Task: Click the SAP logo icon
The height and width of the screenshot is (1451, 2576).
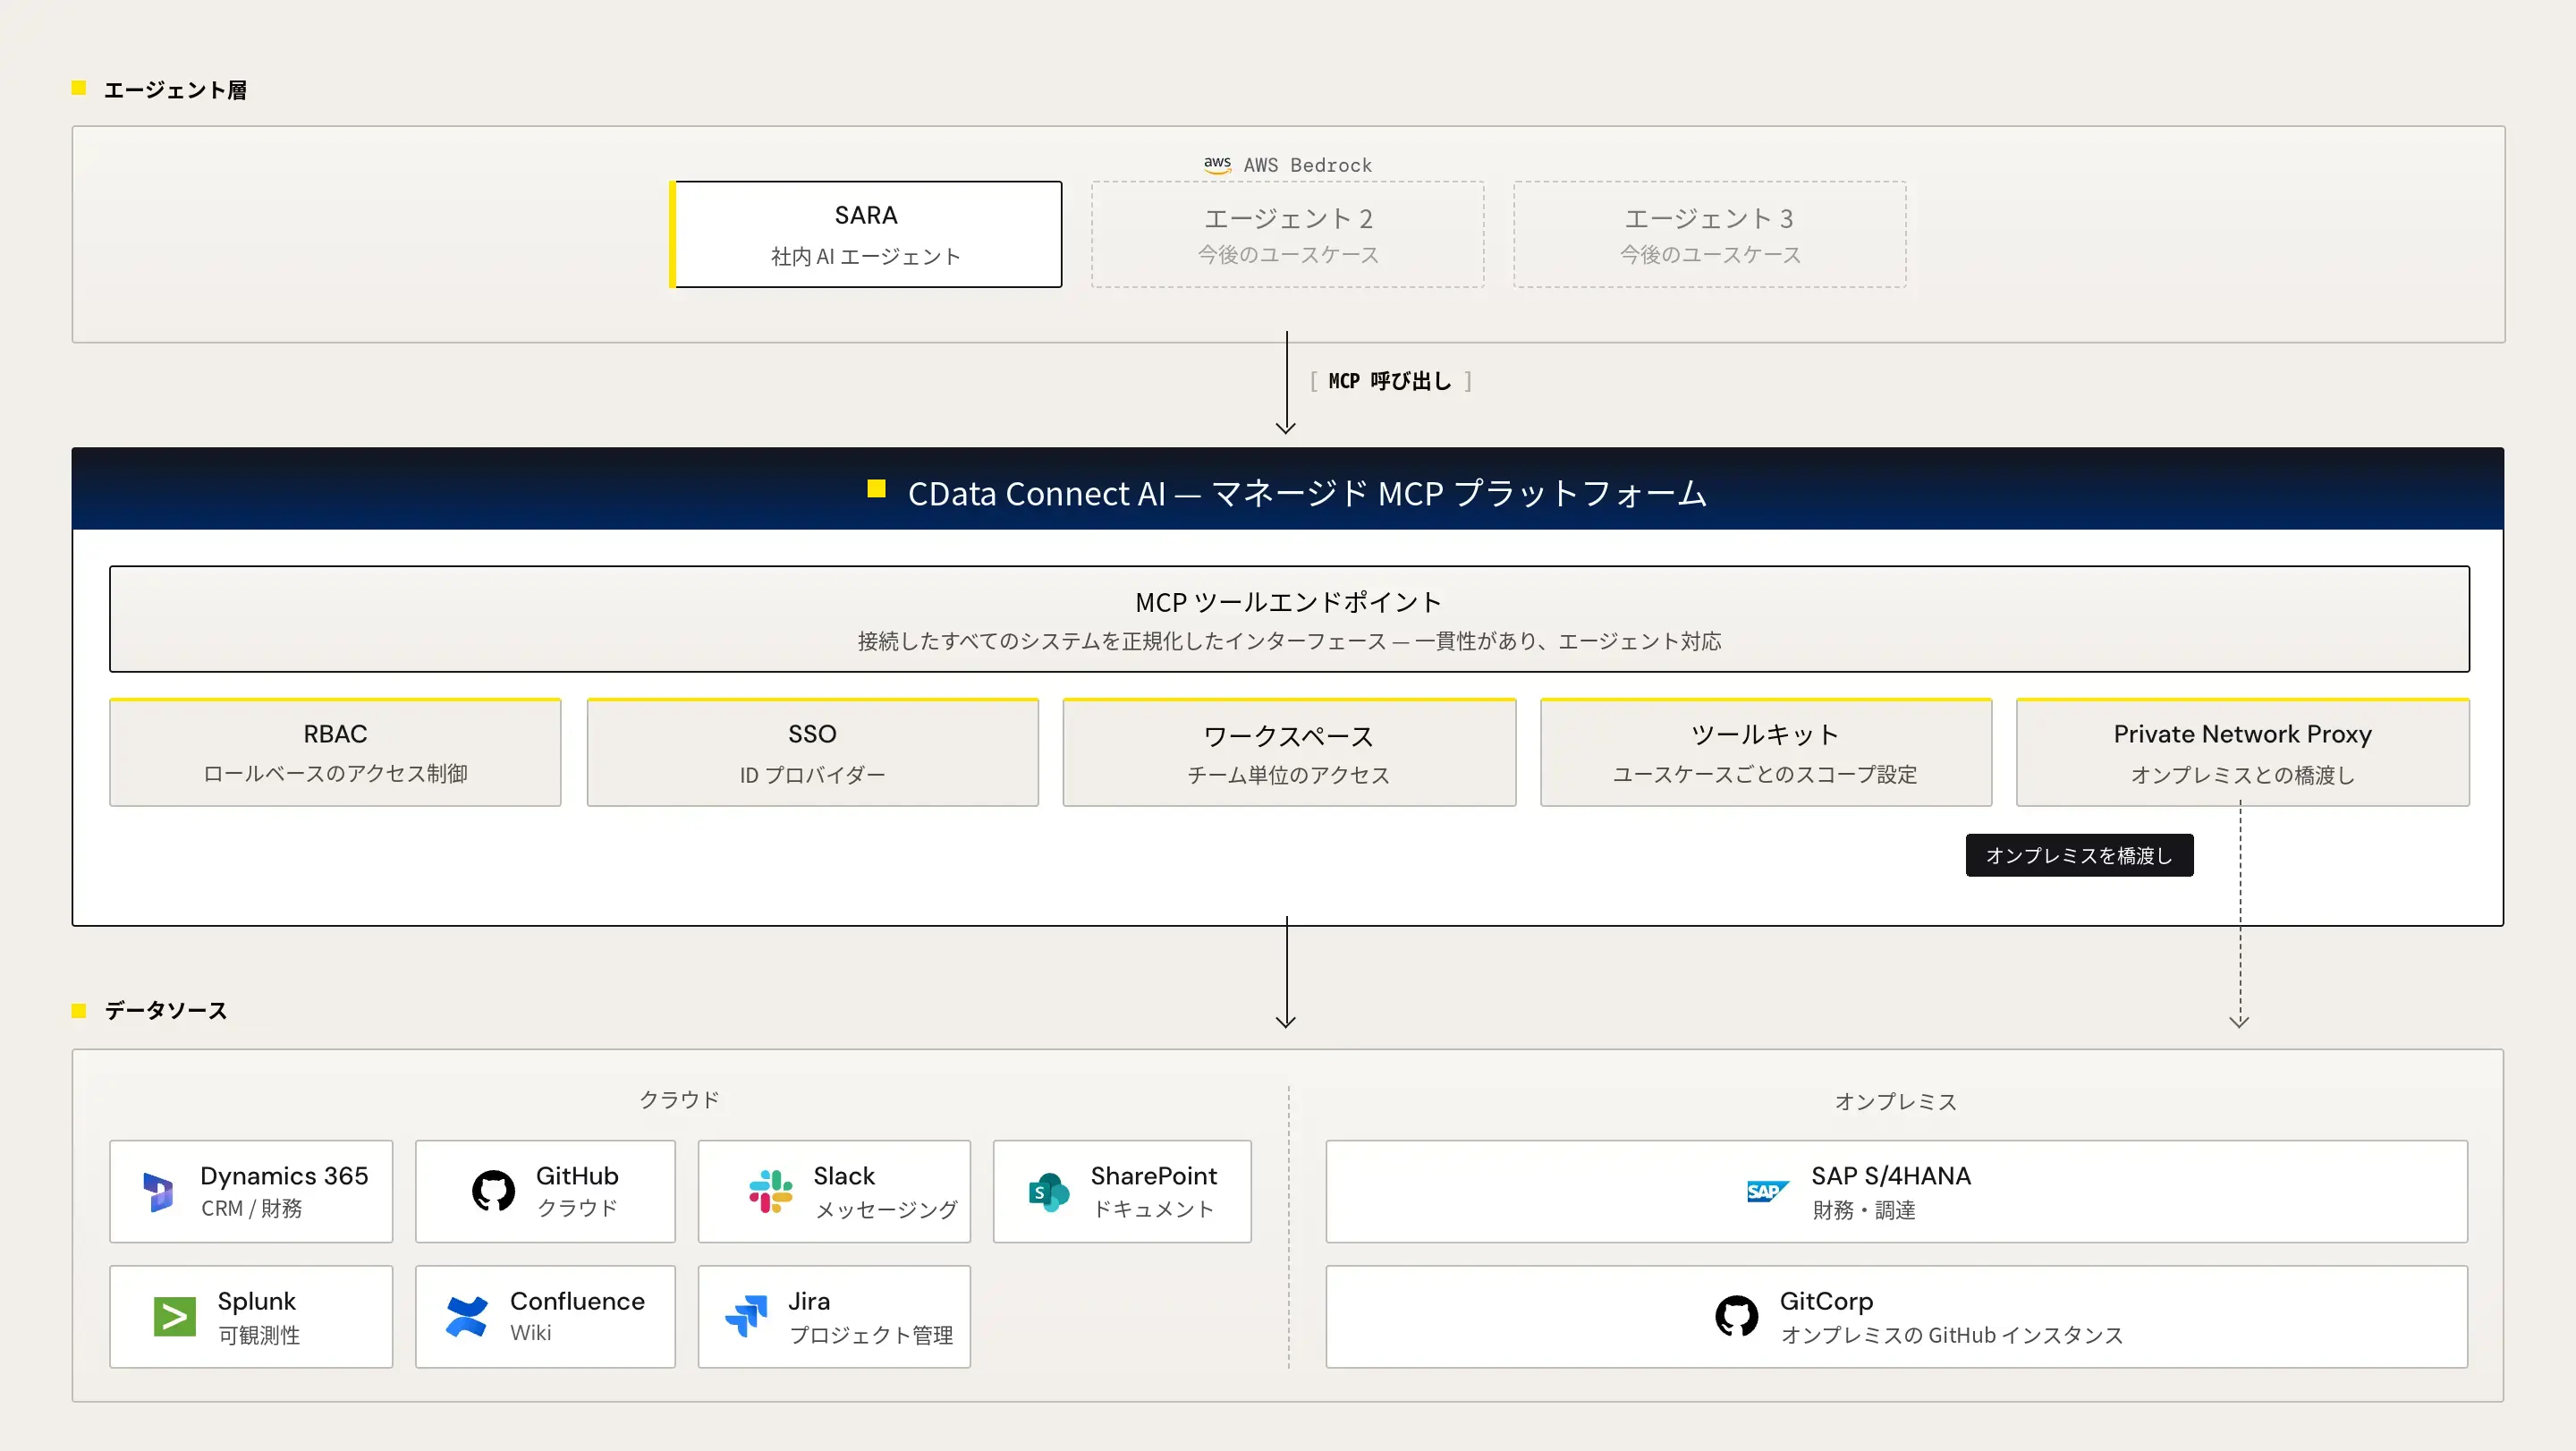Action: 1767,1191
